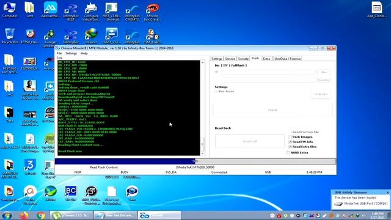Launch the MRT V3.89 shortcut
This screenshot has width=391, height=220.
point(111,11)
